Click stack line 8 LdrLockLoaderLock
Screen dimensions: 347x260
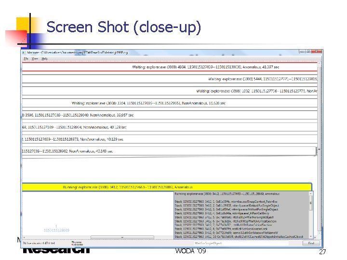[x=221, y=229]
